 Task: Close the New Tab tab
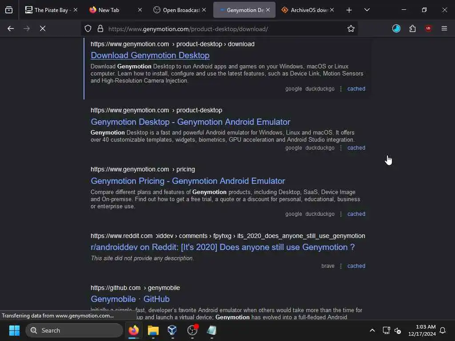pos(140,10)
